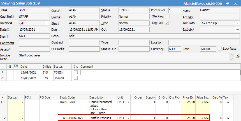
Task: Click the comment note column icon
Action: (16, 66)
